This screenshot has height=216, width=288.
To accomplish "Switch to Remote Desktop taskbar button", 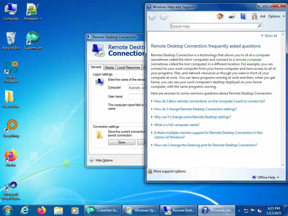I will 179,210.
